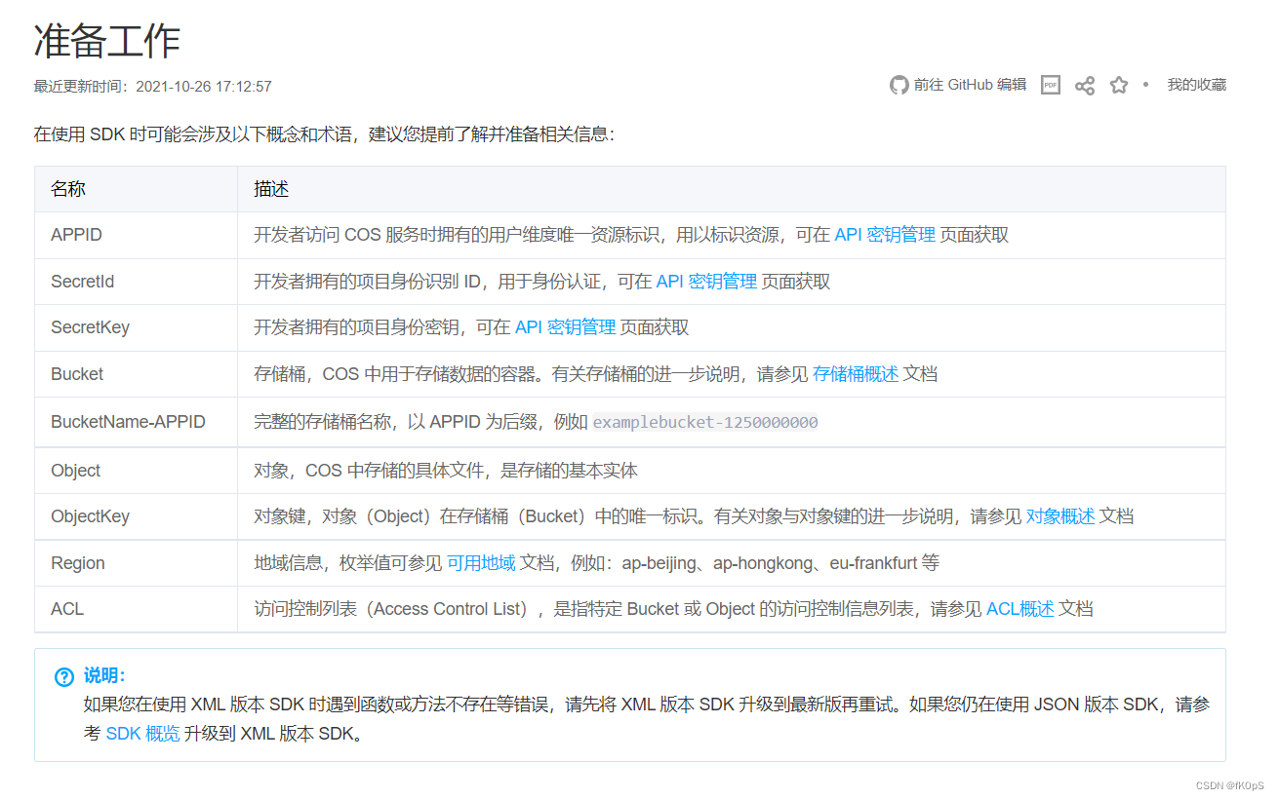Click the 名称 table header
The width and height of the screenshot is (1279, 800).
click(67, 188)
